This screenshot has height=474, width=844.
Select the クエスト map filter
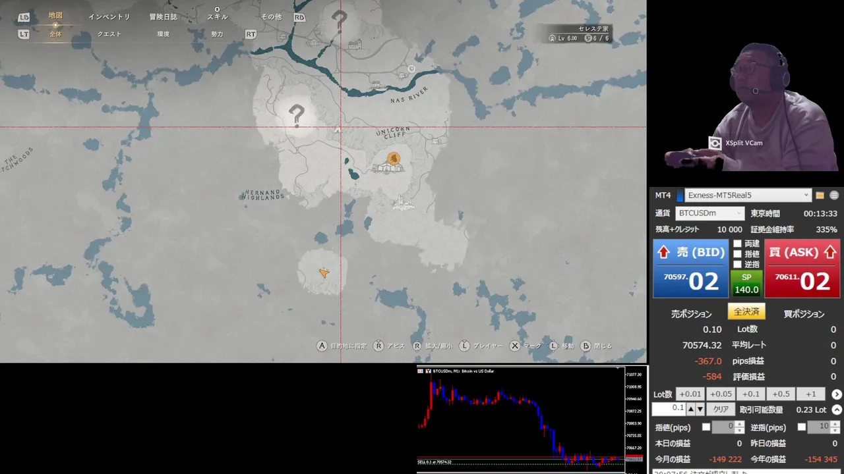click(109, 34)
